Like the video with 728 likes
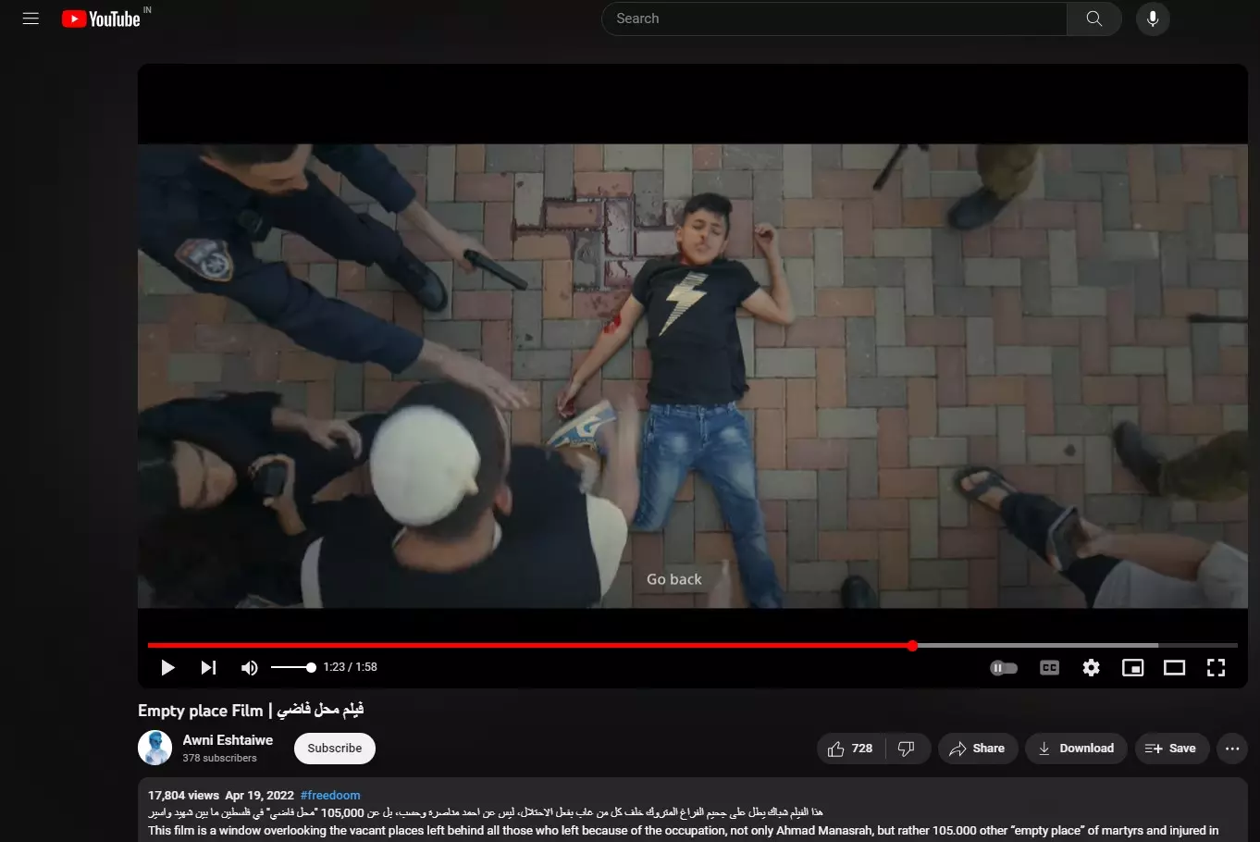The image size is (1260, 842). tap(851, 749)
